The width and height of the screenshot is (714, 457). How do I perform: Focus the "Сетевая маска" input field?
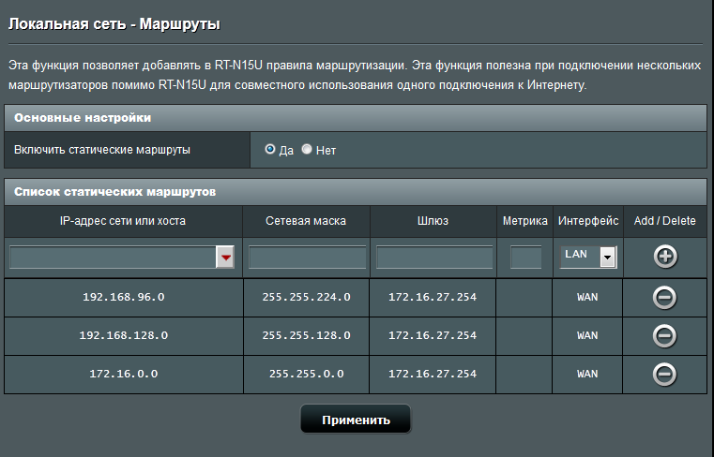click(x=307, y=258)
